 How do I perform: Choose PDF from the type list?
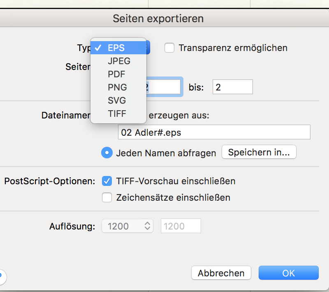click(x=116, y=74)
